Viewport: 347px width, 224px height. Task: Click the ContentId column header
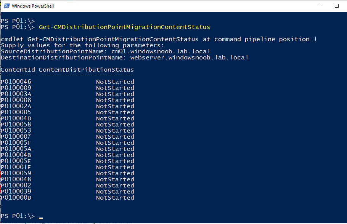pyautogui.click(x=18, y=70)
